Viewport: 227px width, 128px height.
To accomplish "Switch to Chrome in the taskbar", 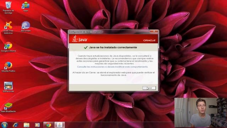I will (49, 125).
